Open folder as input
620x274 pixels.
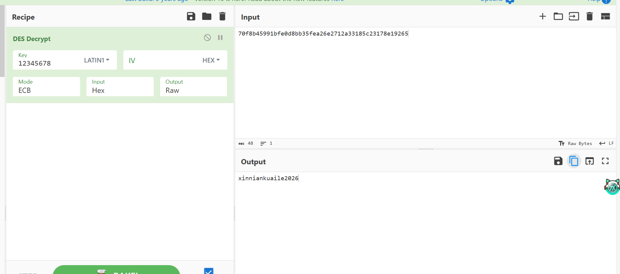point(558,17)
